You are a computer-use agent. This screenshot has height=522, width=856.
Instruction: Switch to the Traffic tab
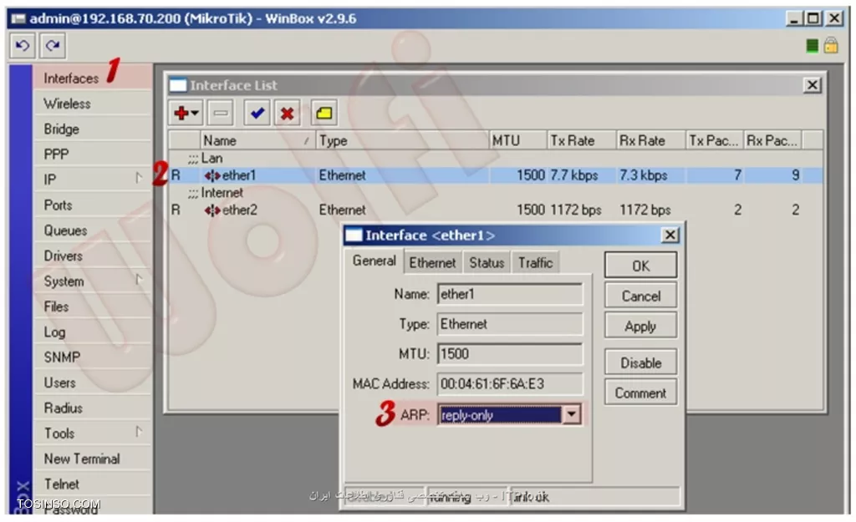point(536,262)
